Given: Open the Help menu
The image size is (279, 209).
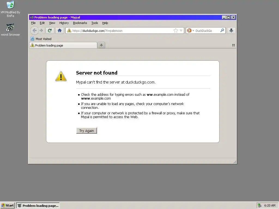Looking at the screenshot, I should (x=105, y=23).
